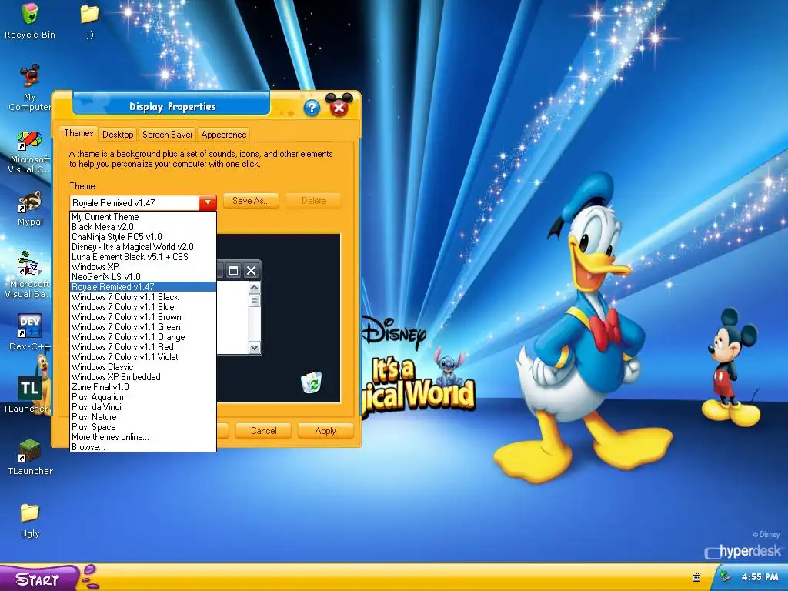Click preview window scrollbar up arrow
This screenshot has width=788, height=591.
coord(254,288)
